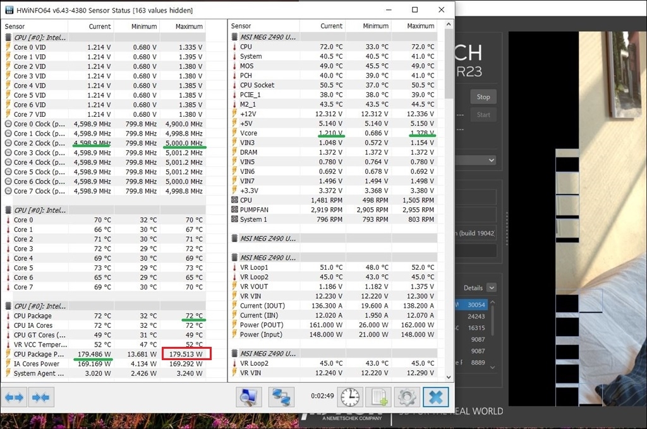The image size is (647, 429).
Task: Click lightning icon beside CPU Package Power row
Action: click(x=8, y=354)
